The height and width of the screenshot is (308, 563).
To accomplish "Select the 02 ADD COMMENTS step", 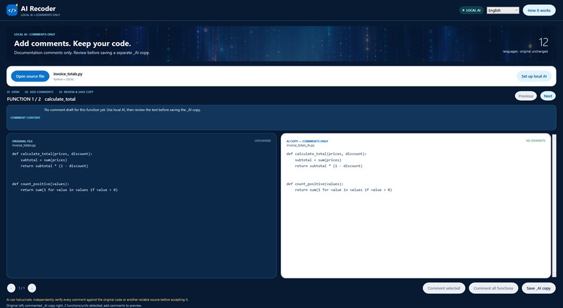I will (39, 92).
